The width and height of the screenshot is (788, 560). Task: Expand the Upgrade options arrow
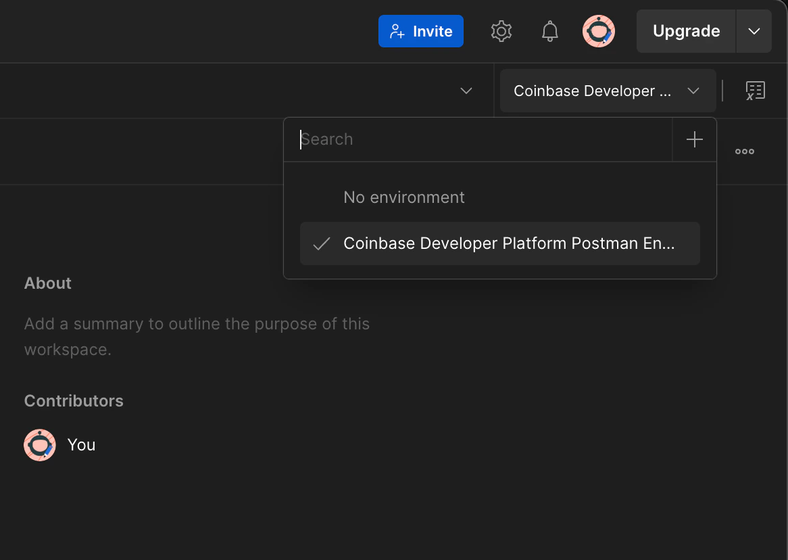tap(754, 31)
